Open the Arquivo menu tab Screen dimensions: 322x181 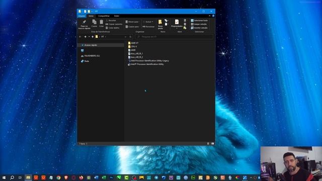pyautogui.click(x=82, y=16)
